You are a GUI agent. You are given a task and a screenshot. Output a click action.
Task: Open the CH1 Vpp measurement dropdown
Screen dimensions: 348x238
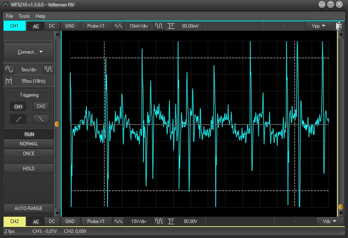coord(319,26)
